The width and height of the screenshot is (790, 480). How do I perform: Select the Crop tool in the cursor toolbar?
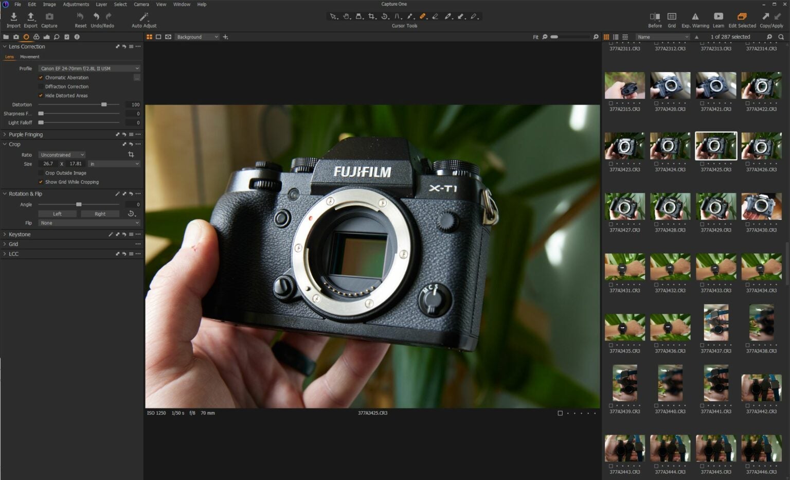[x=372, y=16]
